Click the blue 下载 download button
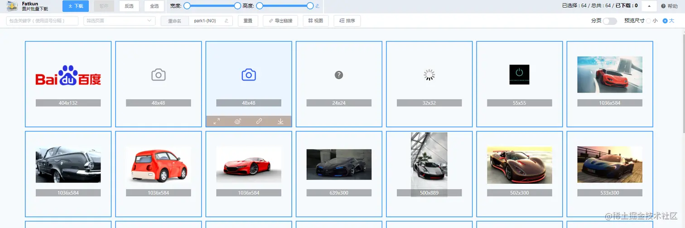The height and width of the screenshot is (228, 685). click(x=76, y=6)
